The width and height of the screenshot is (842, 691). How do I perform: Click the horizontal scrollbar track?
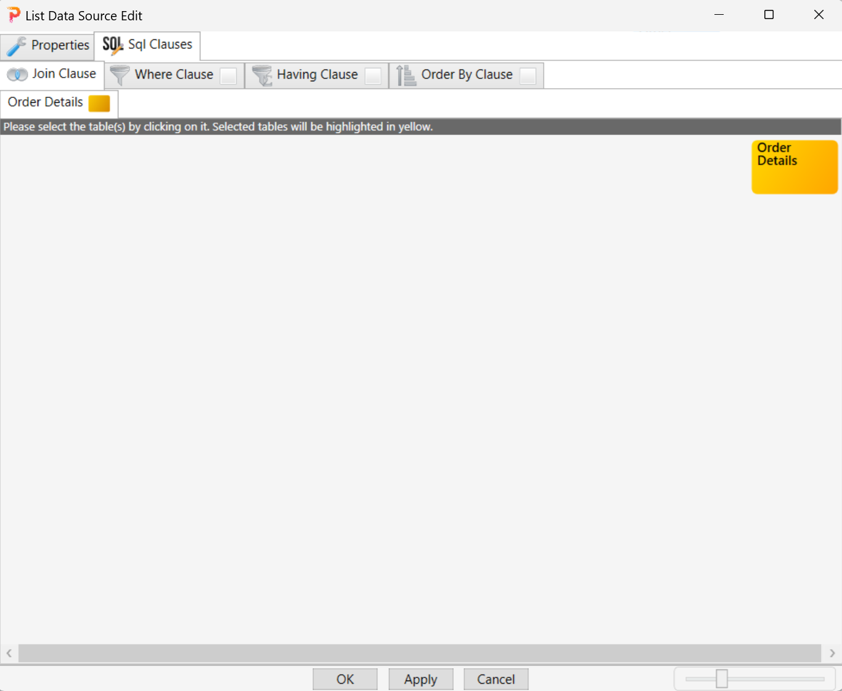coord(420,653)
